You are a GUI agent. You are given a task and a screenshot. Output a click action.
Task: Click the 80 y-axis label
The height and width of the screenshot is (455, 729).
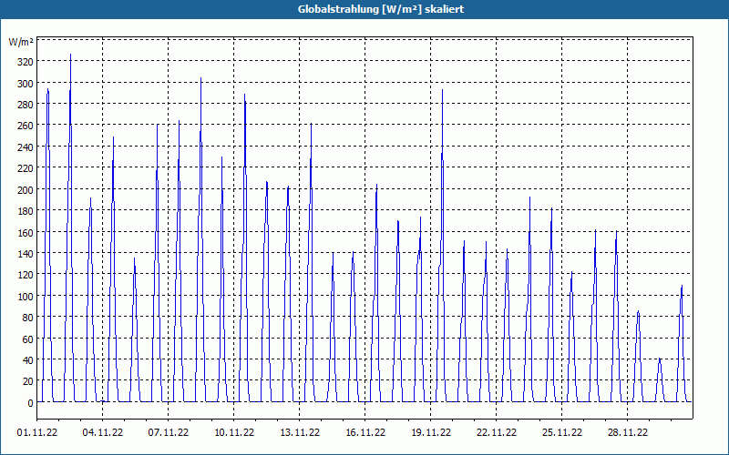click(x=27, y=318)
